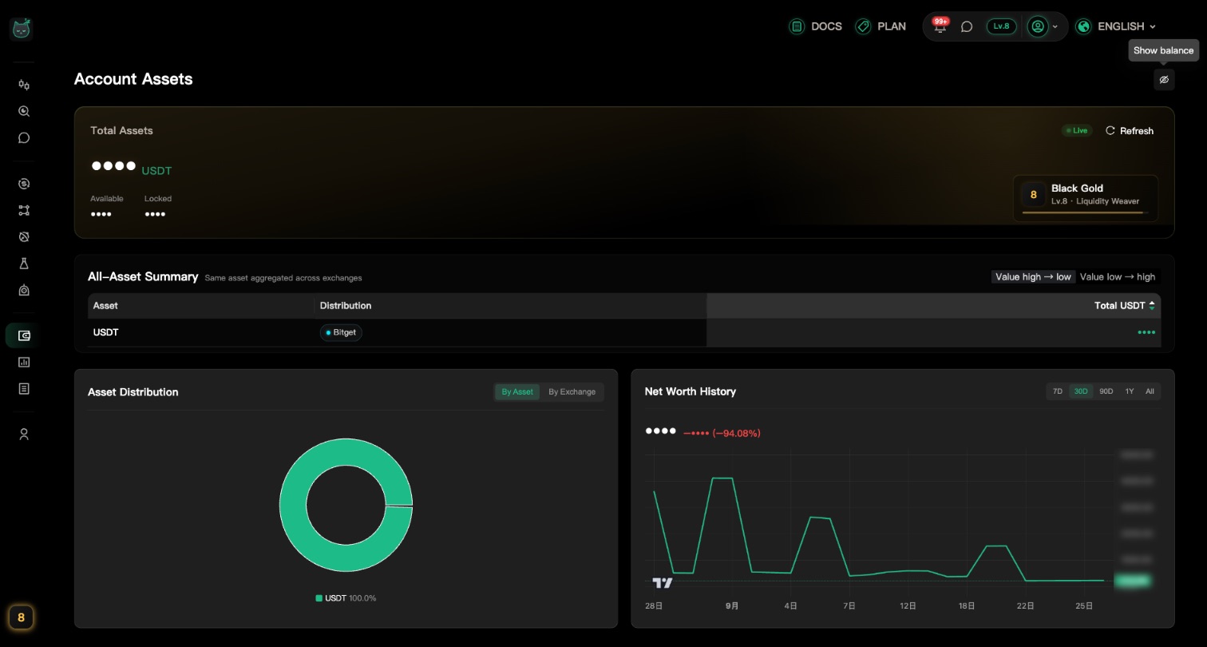The image size is (1207, 647).
Task: Open the ENGLISH language dropdown
Action: (1116, 26)
